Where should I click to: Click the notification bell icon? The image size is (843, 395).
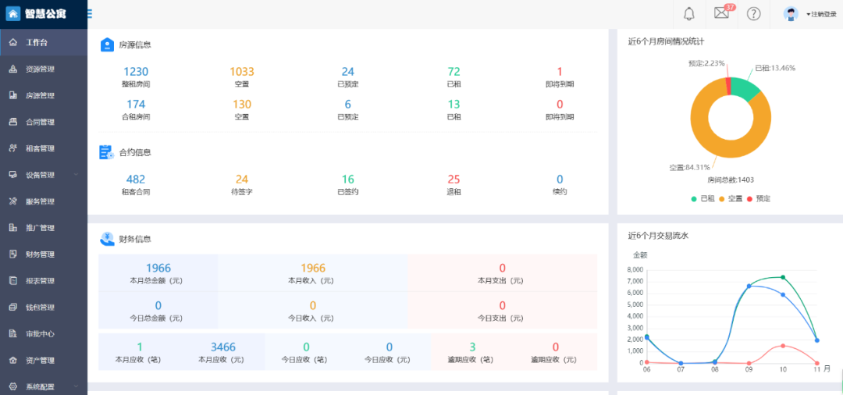[689, 13]
